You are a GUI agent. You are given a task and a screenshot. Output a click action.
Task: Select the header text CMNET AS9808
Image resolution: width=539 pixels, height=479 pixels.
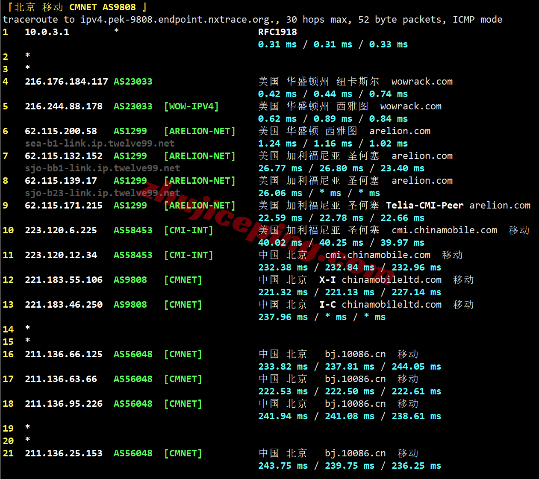pyautogui.click(x=103, y=7)
